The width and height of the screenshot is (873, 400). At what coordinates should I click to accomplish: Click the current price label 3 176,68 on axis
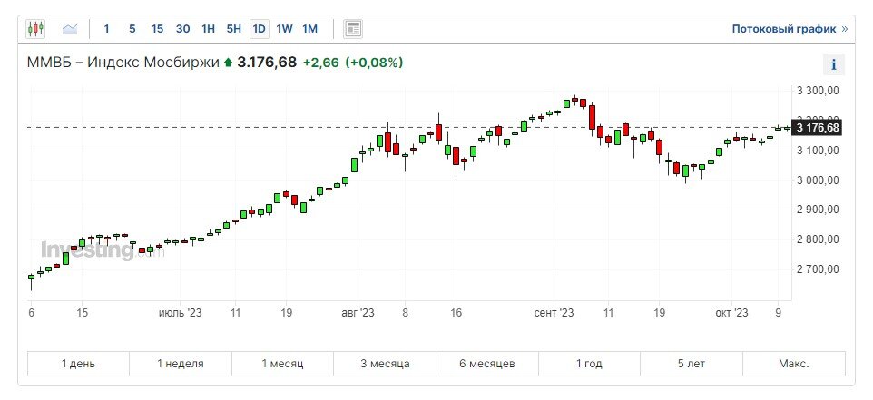pyautogui.click(x=817, y=128)
